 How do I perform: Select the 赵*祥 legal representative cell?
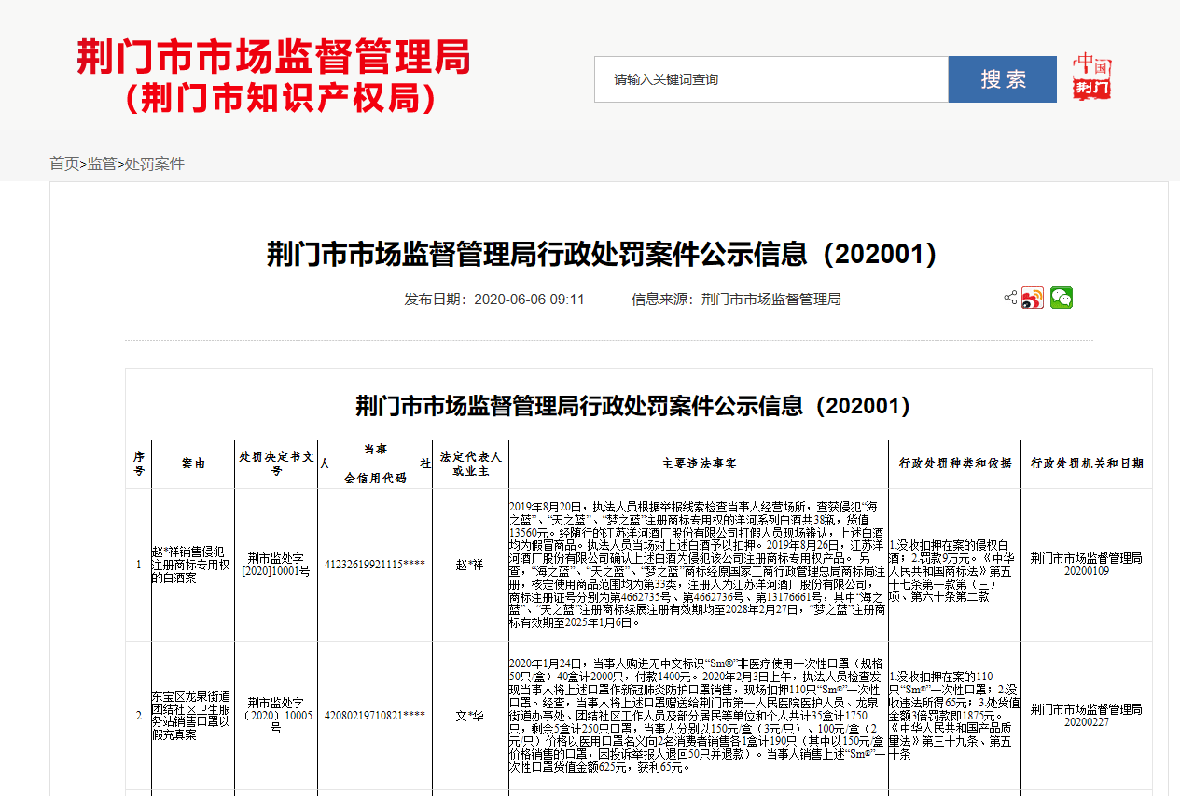click(470, 565)
